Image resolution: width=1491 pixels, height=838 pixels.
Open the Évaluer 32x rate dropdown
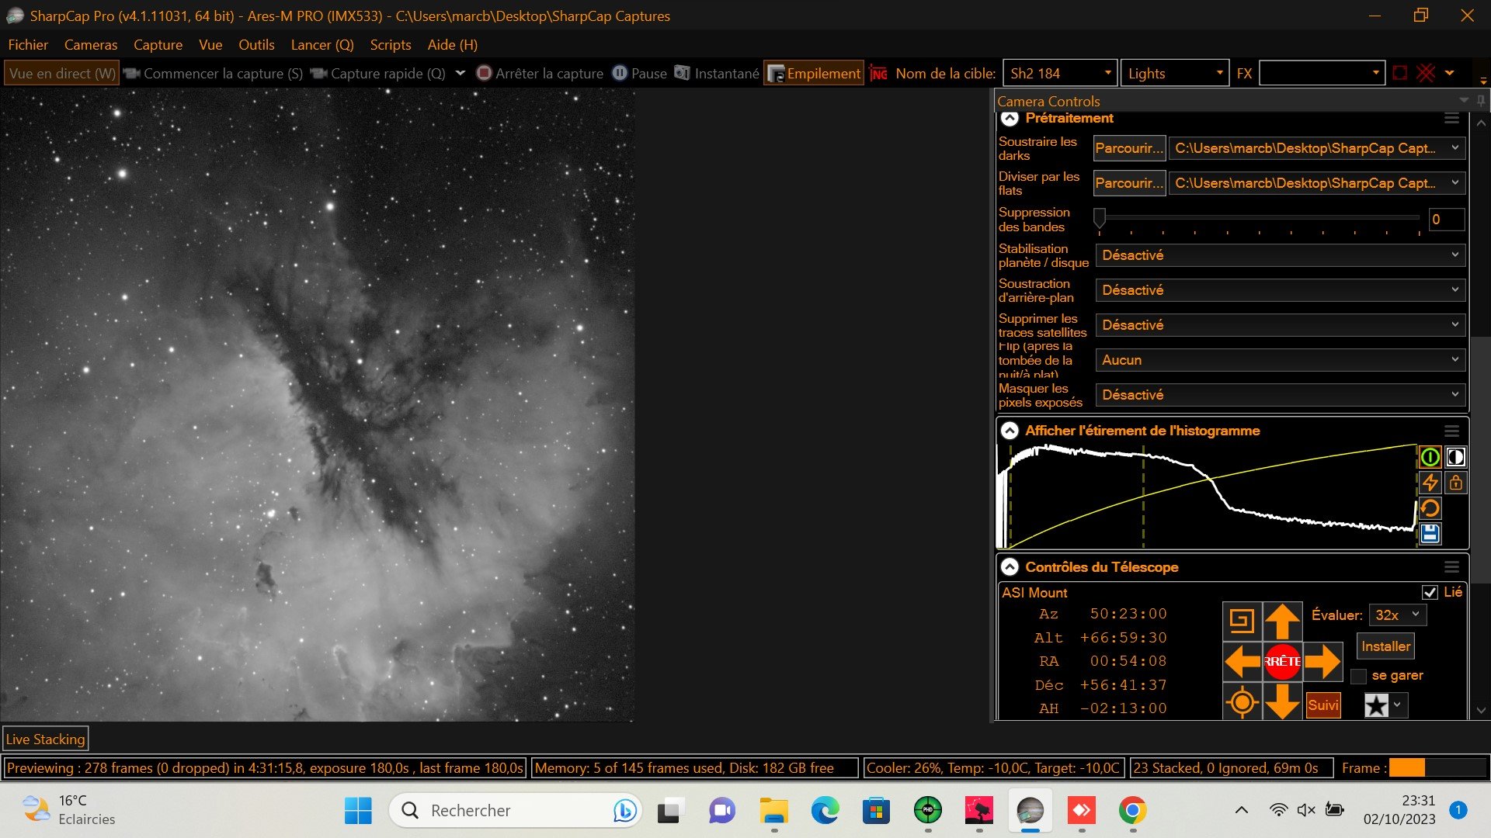1397,615
